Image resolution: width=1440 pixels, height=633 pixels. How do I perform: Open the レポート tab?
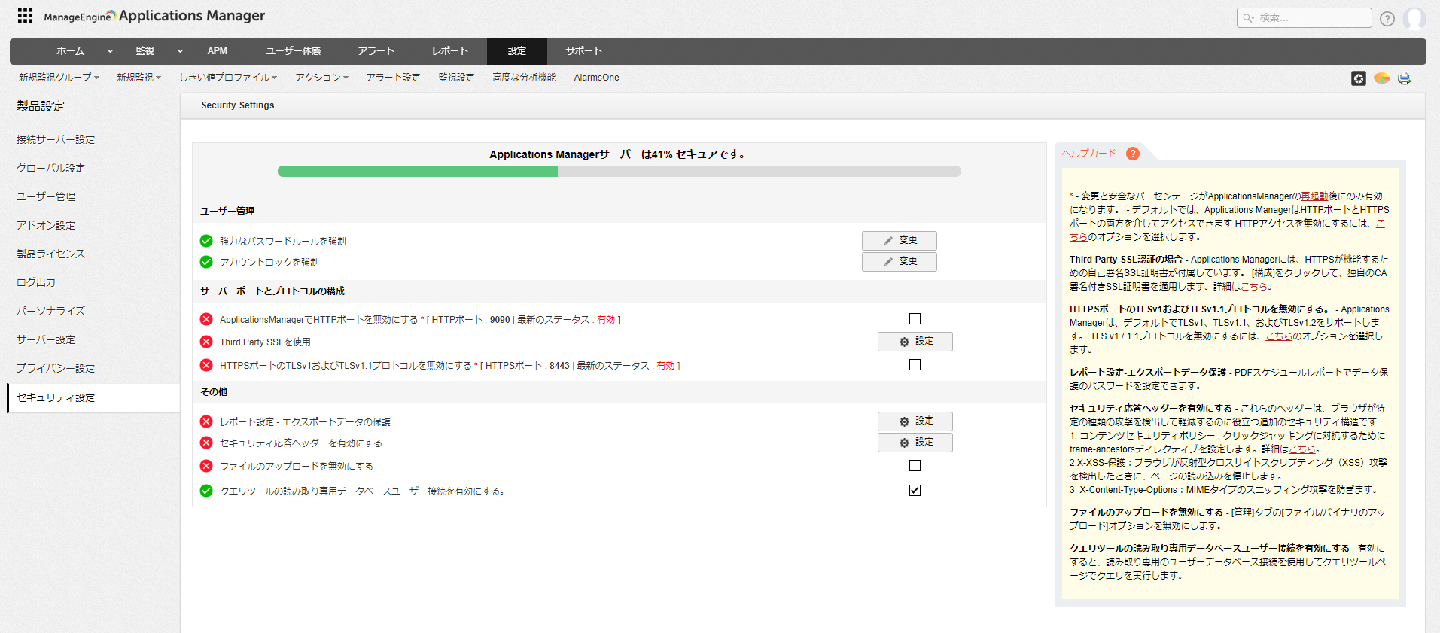[449, 51]
